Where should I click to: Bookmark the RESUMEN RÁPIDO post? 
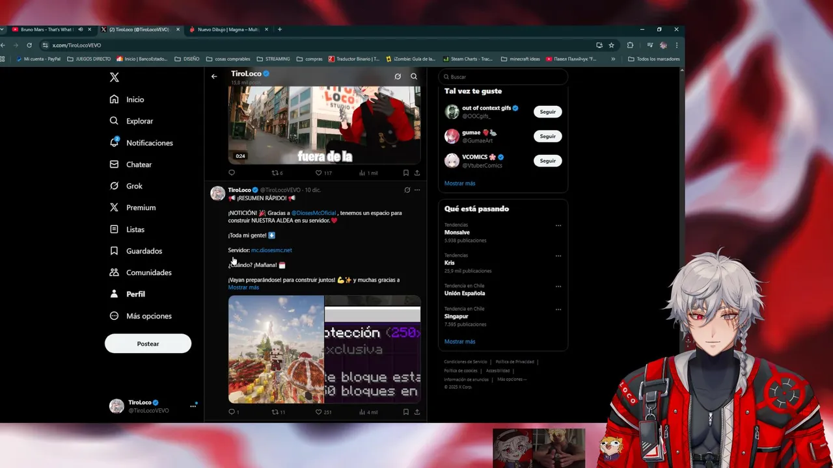point(405,412)
